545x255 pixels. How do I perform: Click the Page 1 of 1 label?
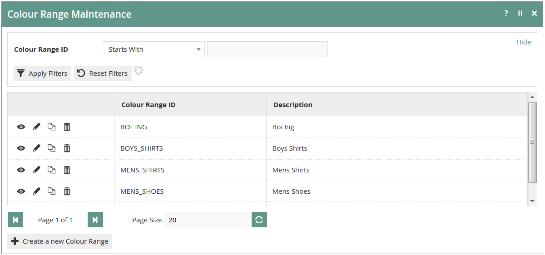coord(55,220)
